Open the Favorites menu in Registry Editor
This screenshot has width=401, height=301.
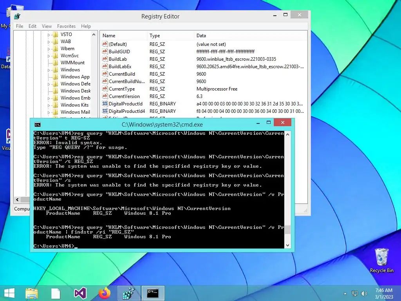pos(66,26)
